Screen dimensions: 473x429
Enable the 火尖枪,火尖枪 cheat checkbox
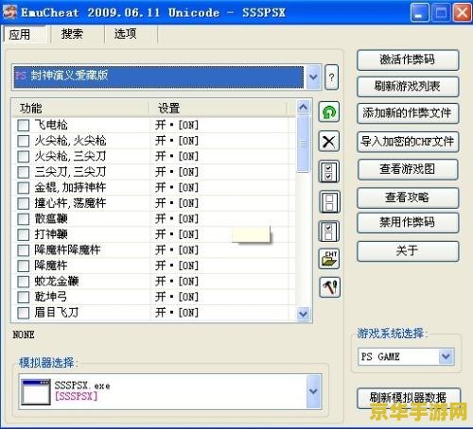24,141
